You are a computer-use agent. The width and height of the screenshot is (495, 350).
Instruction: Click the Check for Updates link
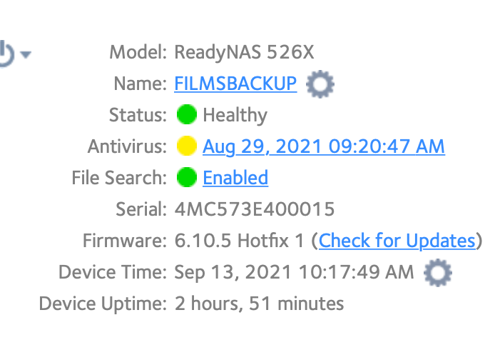(x=397, y=241)
